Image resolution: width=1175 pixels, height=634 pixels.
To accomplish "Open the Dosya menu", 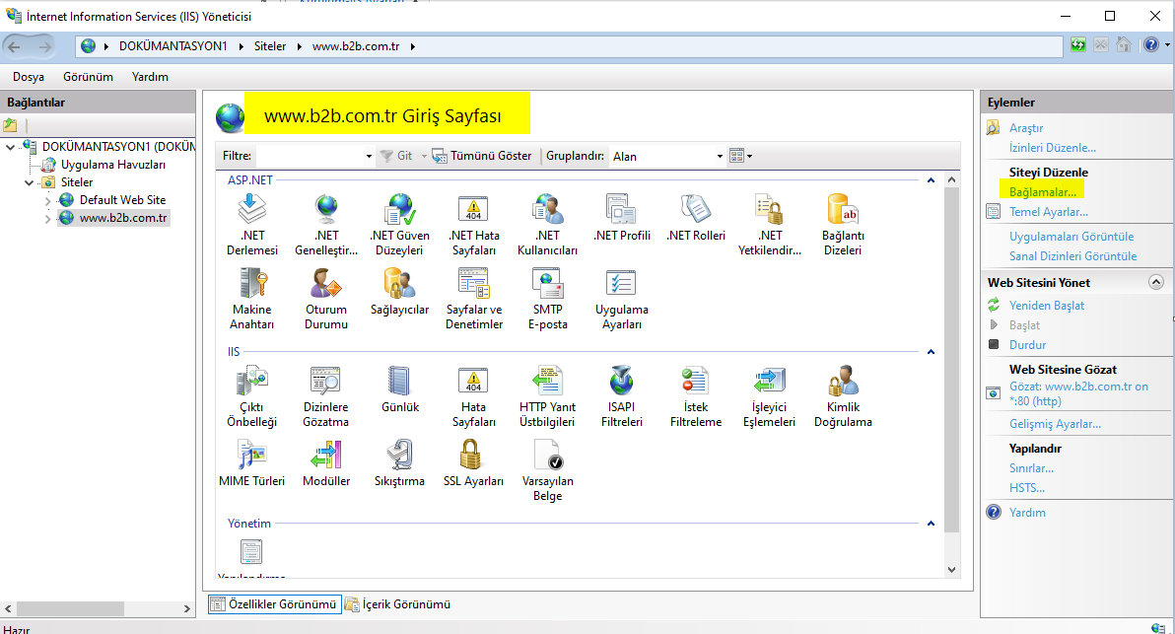I will (x=29, y=77).
